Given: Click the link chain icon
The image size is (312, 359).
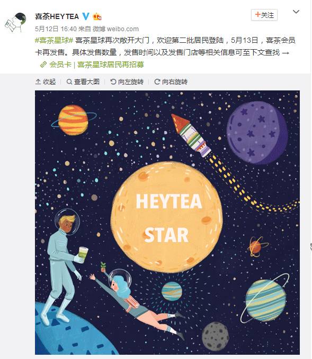Looking at the screenshot, I should click(x=43, y=65).
